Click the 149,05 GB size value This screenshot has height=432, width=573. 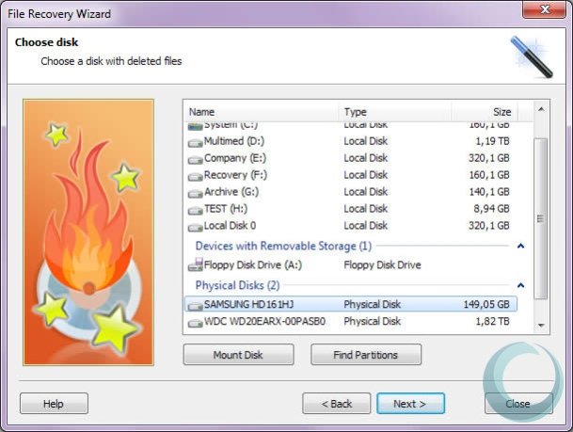pyautogui.click(x=486, y=304)
